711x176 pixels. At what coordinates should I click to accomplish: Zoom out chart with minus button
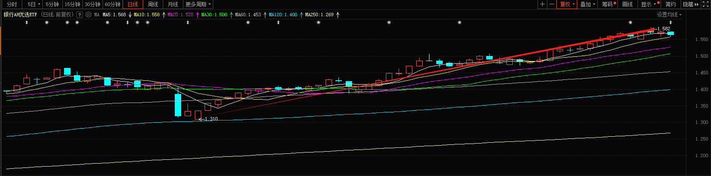pyautogui.click(x=552, y=4)
